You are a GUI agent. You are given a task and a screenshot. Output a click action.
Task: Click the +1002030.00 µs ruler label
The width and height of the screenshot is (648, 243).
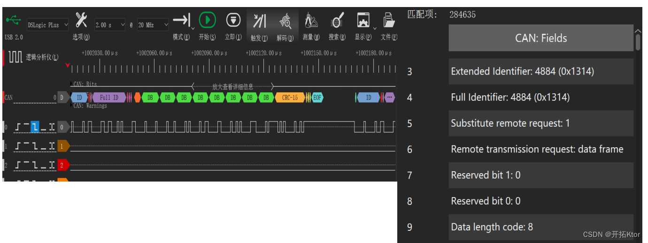coord(99,53)
